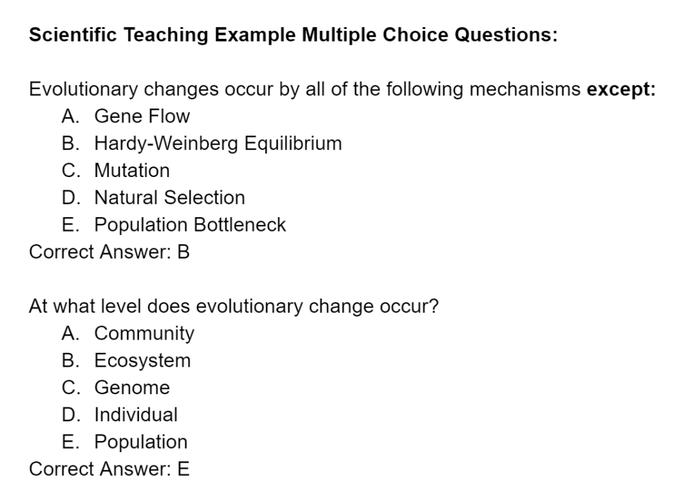Select answer option Individual
Image resolution: width=674 pixels, height=491 pixels.
coord(136,415)
